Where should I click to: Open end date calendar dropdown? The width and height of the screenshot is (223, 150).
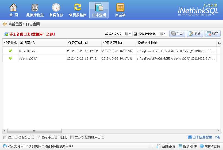point(162,34)
